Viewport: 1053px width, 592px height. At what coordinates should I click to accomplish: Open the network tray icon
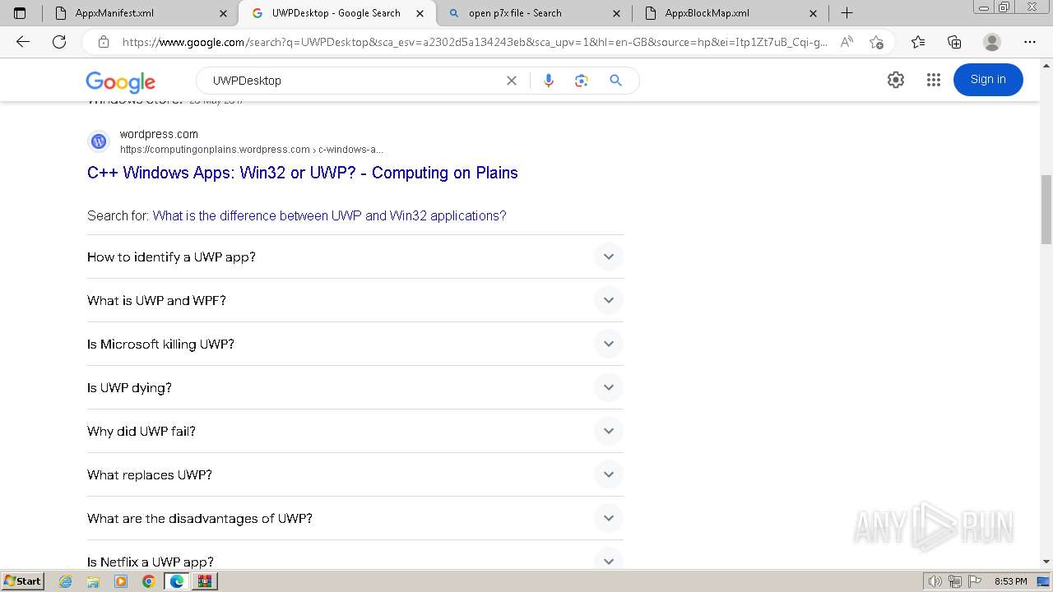tap(954, 581)
